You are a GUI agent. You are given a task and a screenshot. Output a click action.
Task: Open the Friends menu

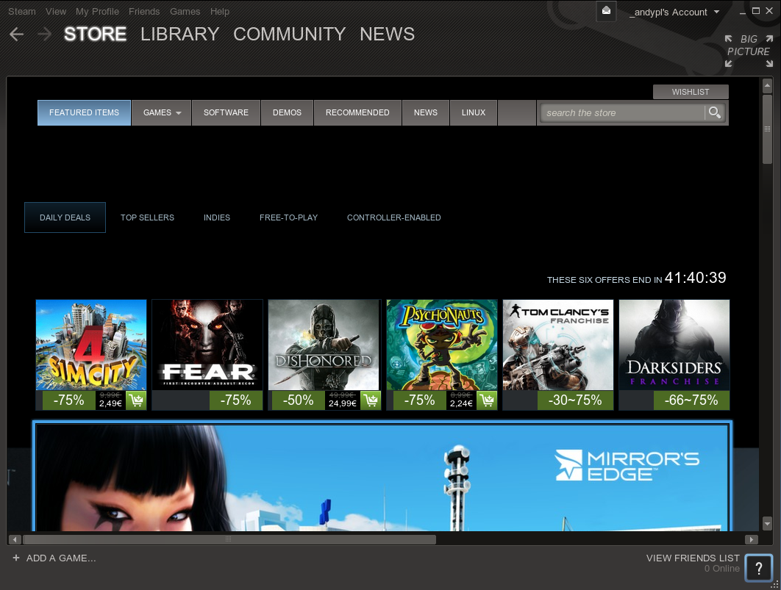click(144, 12)
